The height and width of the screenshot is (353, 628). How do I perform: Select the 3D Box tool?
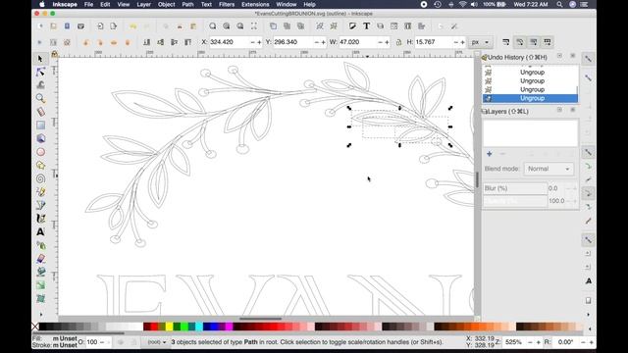[40, 138]
